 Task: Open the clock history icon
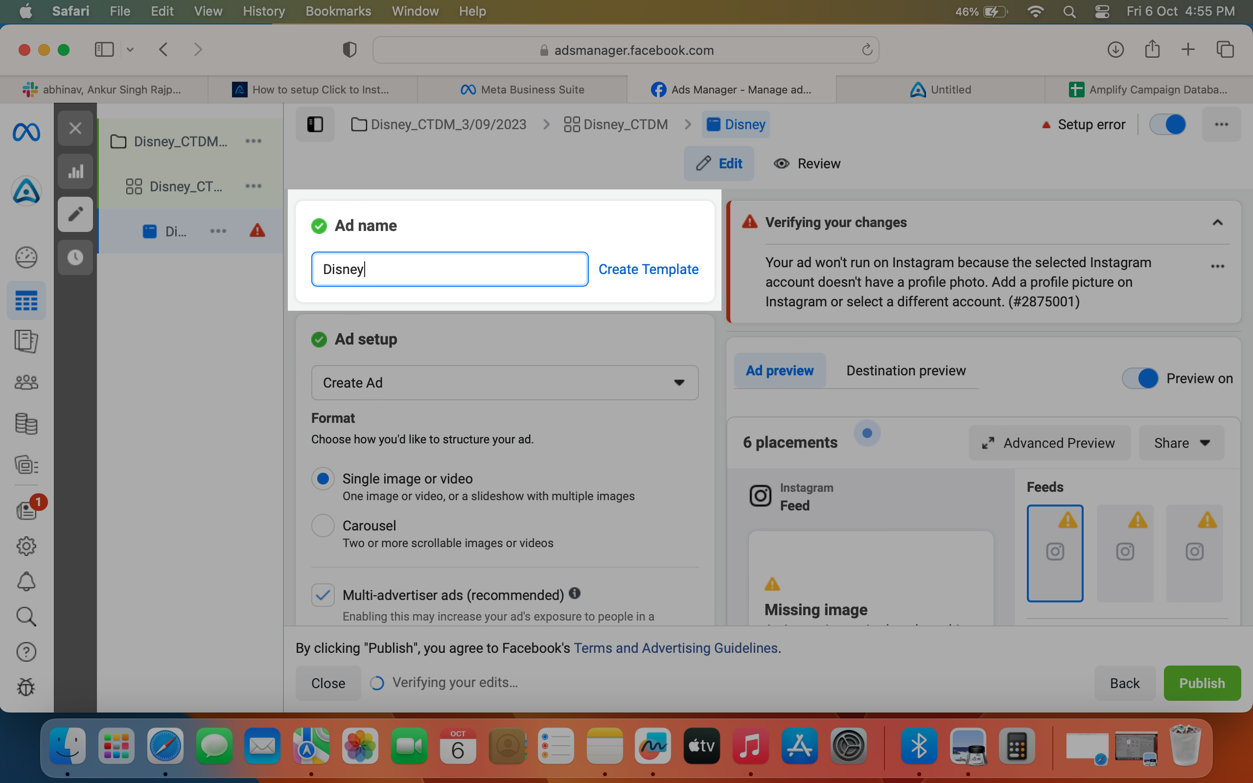[x=75, y=257]
